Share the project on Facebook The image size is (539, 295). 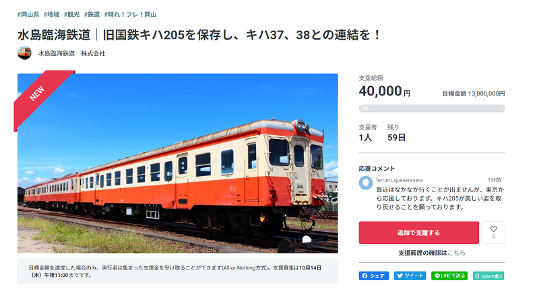pos(374,276)
